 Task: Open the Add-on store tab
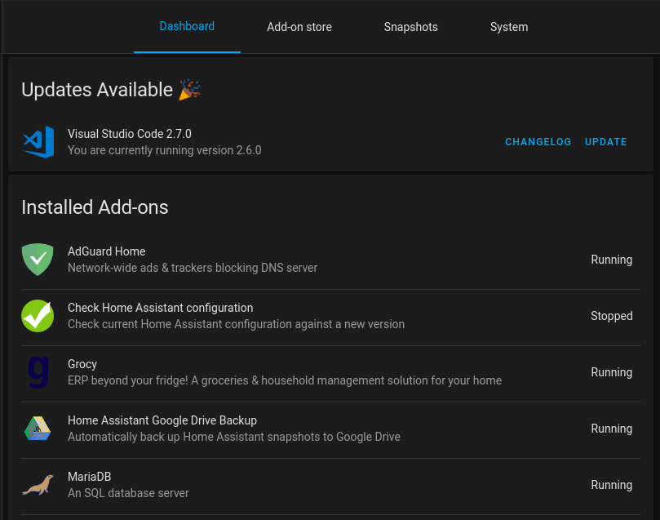point(299,26)
